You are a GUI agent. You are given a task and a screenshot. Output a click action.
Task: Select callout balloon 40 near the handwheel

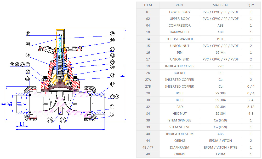tap(28, 44)
